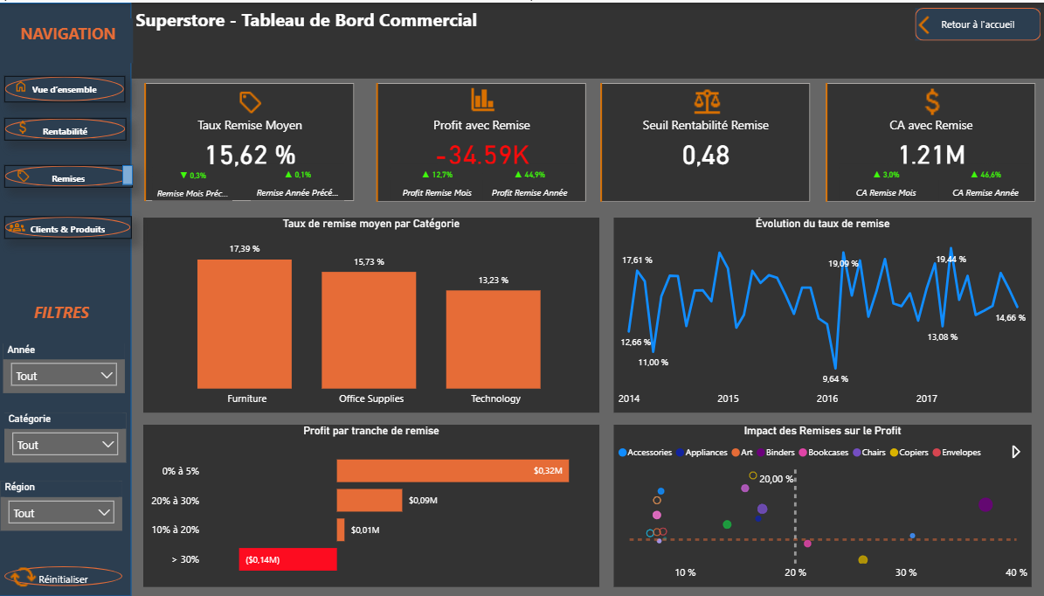This screenshot has height=596, width=1044.
Task: Select the Furniture bar in category chart
Action: click(x=245, y=323)
